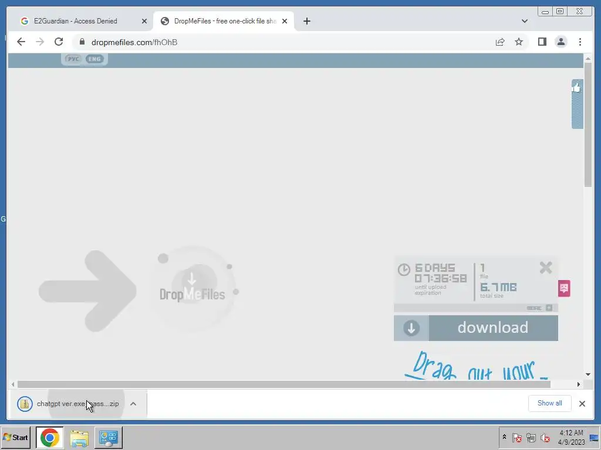This screenshot has width=601, height=450.
Task: Close the downloads bar
Action: pos(582,403)
